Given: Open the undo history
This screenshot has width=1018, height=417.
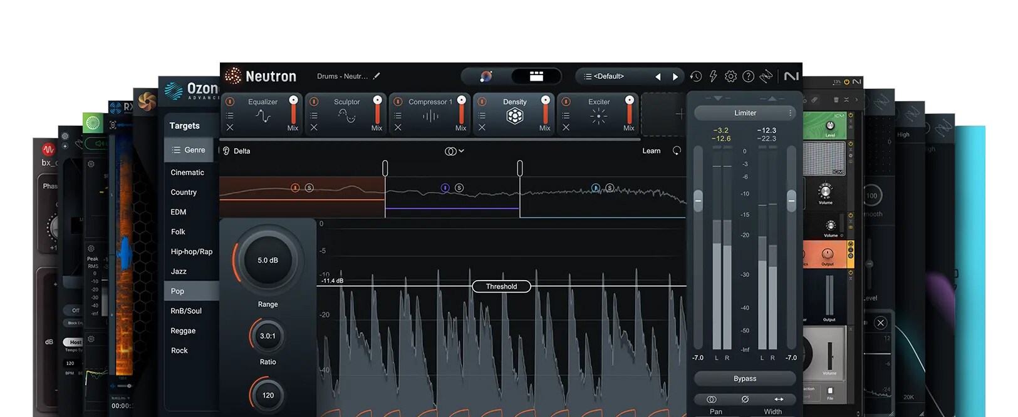Looking at the screenshot, I should [x=696, y=76].
